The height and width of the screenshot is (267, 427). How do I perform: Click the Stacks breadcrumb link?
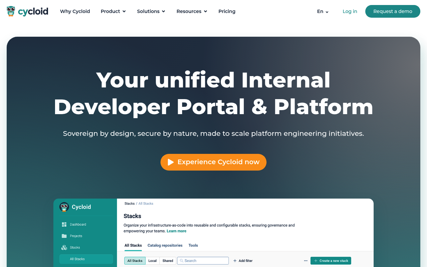pyautogui.click(x=129, y=204)
